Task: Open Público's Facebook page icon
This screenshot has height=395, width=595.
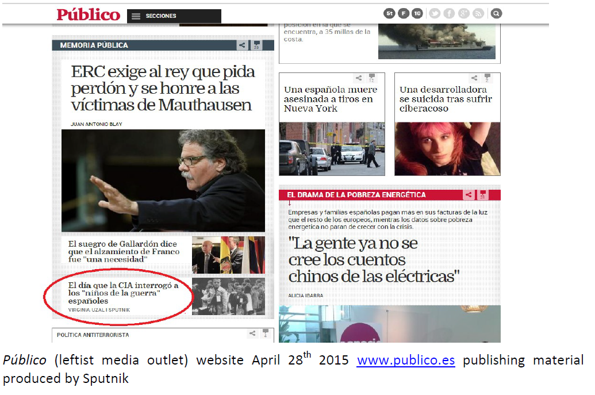Action: coord(450,14)
